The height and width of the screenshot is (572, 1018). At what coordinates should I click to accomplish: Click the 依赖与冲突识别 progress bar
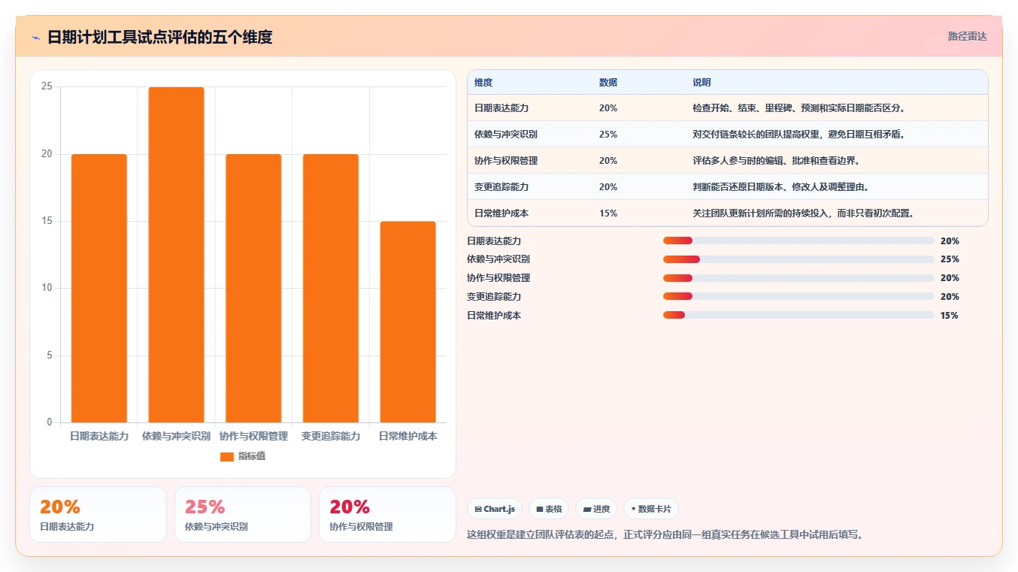[798, 259]
